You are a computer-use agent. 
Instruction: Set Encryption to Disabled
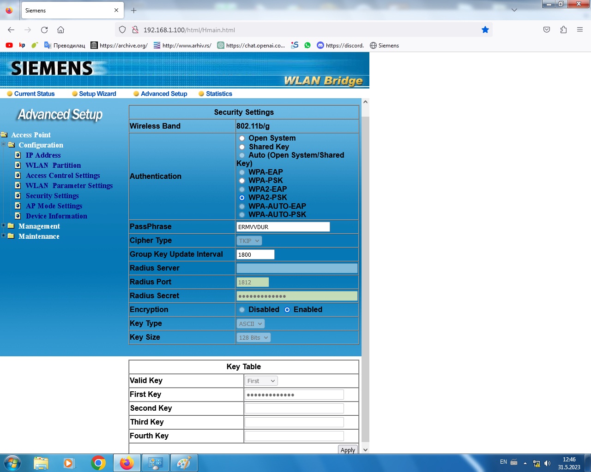pyautogui.click(x=242, y=310)
